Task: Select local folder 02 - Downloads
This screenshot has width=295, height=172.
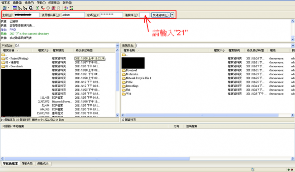Action: [x=12, y=66]
